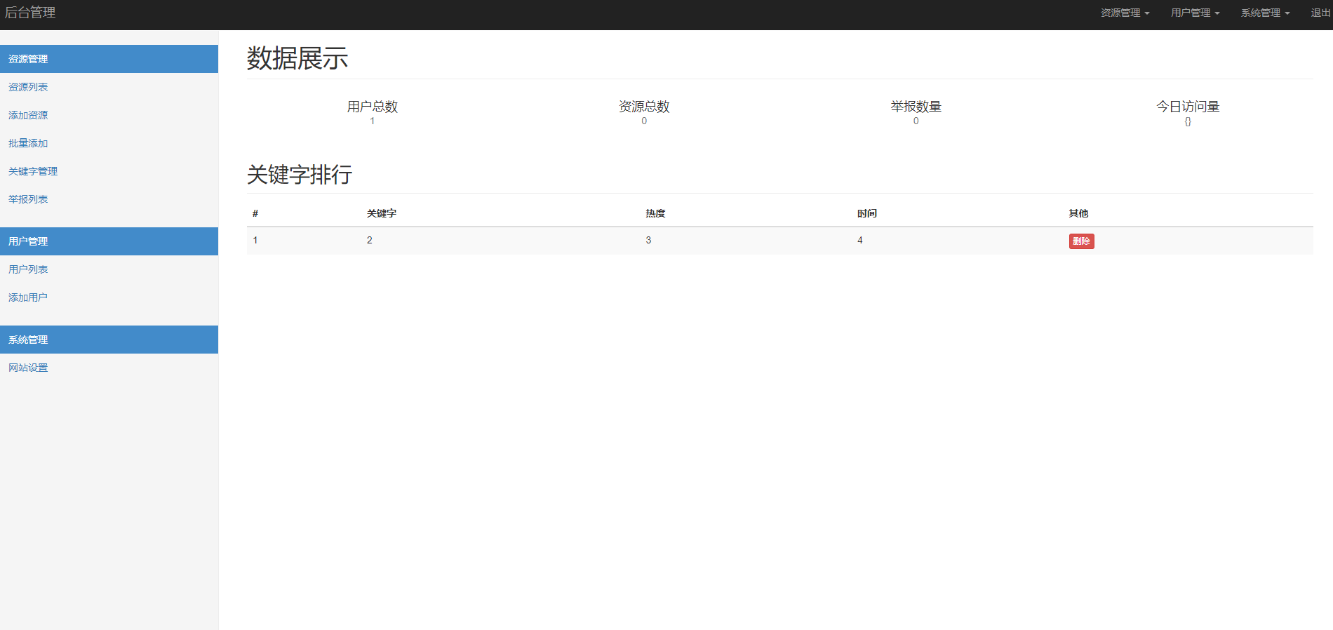The width and height of the screenshot is (1333, 630).
Task: Select the 系统管理 sidebar header
Action: pos(109,340)
